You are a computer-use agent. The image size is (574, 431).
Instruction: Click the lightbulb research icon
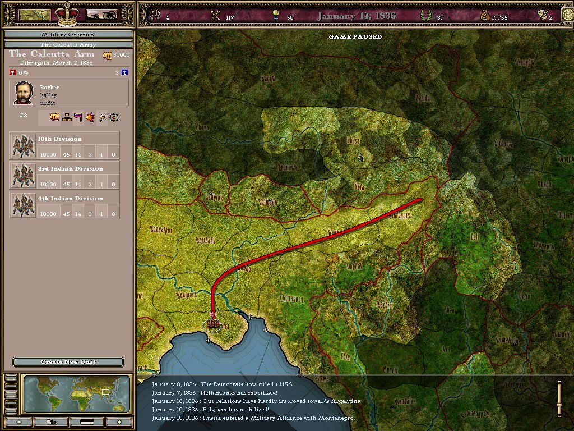tap(276, 15)
